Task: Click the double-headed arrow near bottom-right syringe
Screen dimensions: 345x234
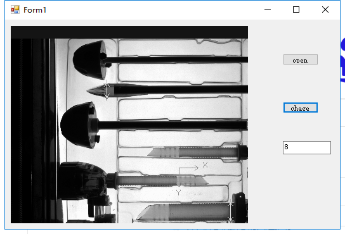Action: pyautogui.click(x=230, y=212)
